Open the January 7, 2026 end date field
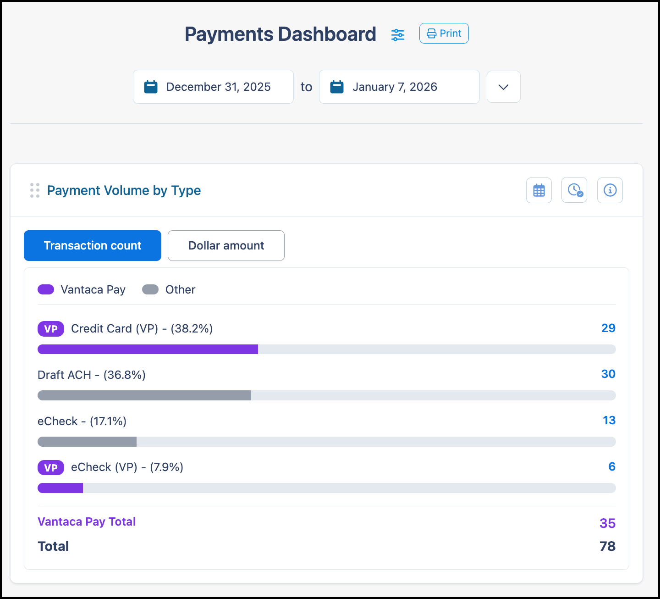Screen dimensions: 660x599 click(x=399, y=87)
